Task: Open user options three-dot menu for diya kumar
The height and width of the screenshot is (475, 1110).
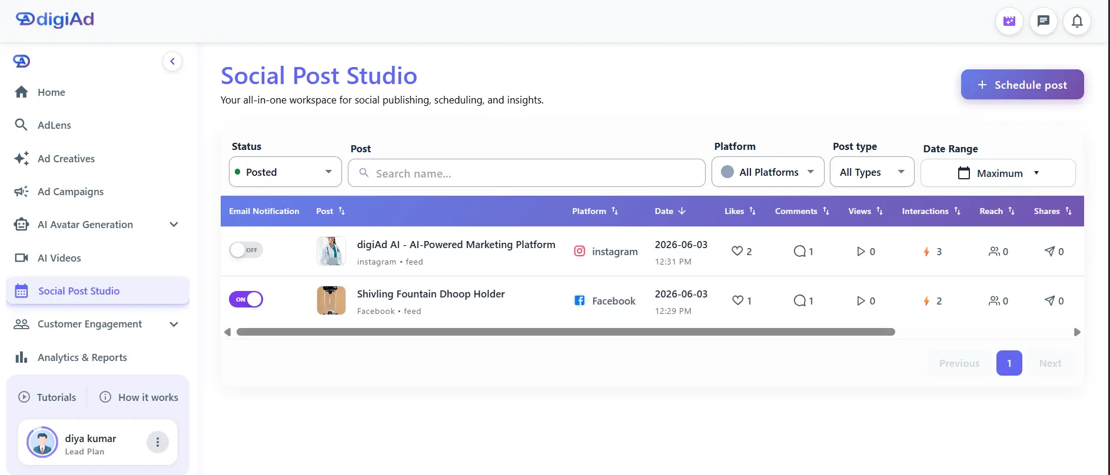Action: coord(158,442)
